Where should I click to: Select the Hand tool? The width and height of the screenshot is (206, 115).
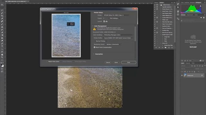coord(2,55)
